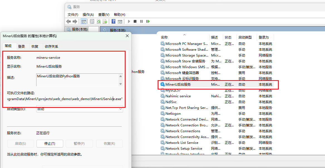This screenshot has width=325, height=168.
Task: Toggle the Show/Hide Console Tree icon
Action: click(84, 21)
